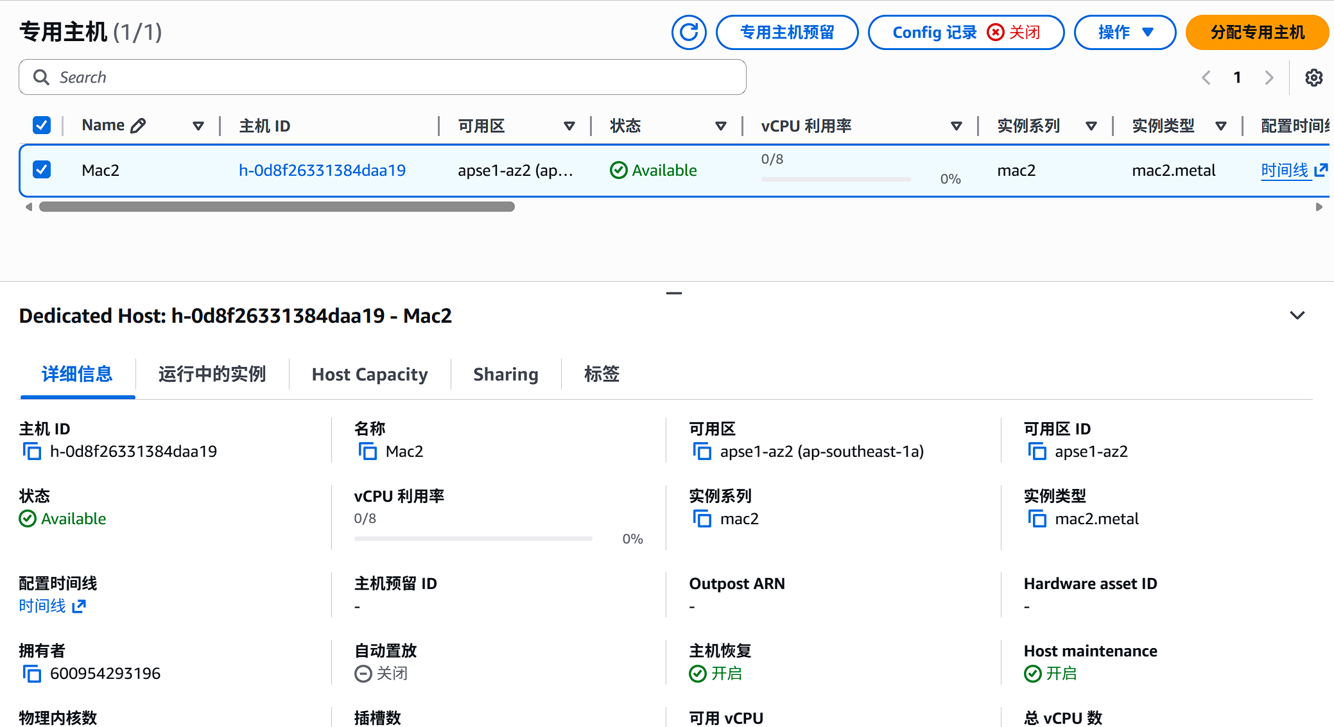Copy the 实例类型 mac2.metal value

coord(1037,519)
